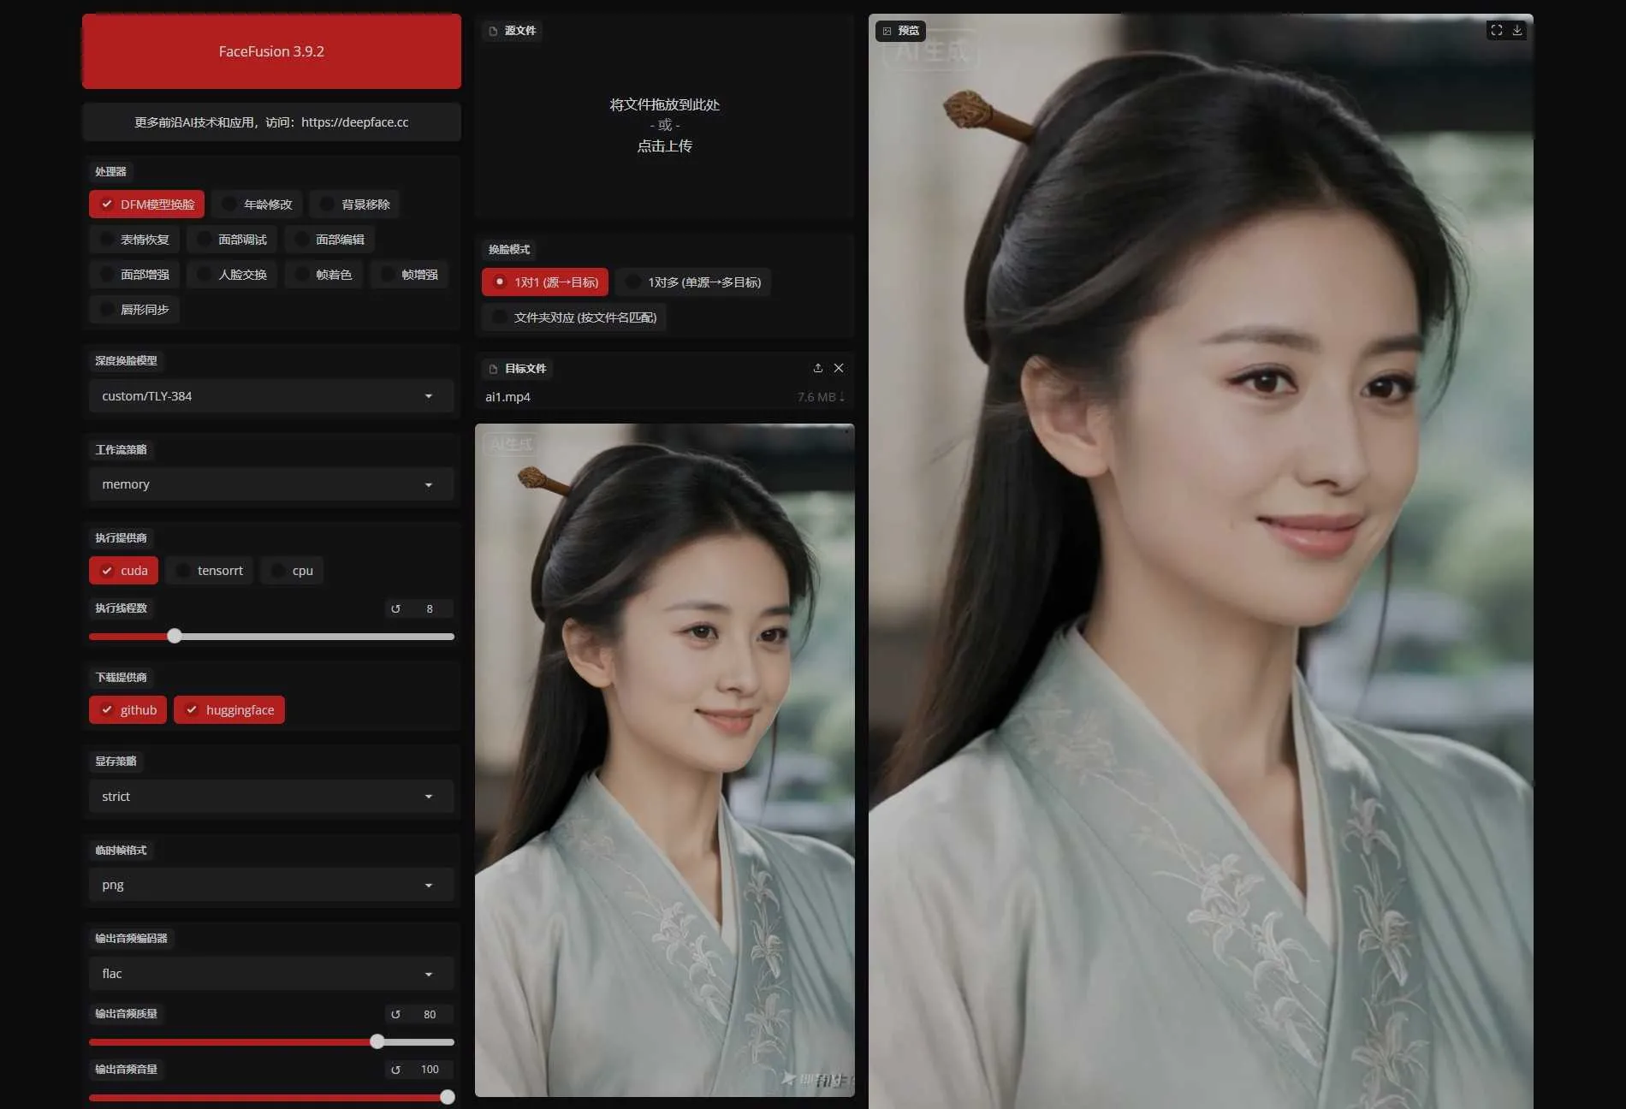Enable 面部调试 processor
The height and width of the screenshot is (1109, 1626).
[x=232, y=240]
